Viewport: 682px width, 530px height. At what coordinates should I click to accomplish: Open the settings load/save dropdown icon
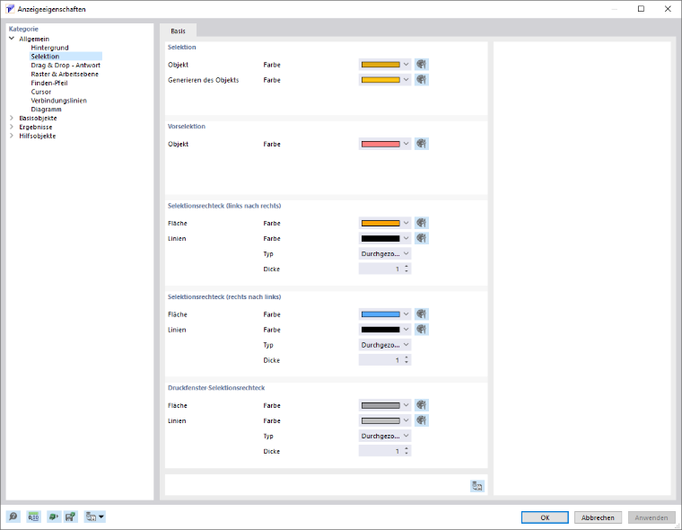[x=95, y=517]
